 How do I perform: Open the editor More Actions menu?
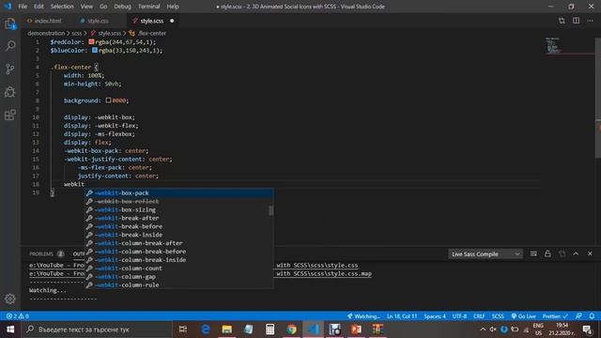tap(590, 21)
